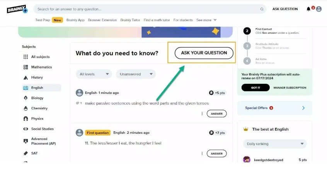Open the user profile avatar menu

pyautogui.click(x=318, y=9)
